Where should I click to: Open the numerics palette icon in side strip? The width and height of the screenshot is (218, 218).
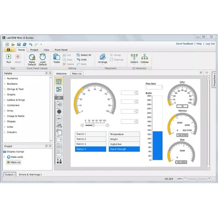59,104
